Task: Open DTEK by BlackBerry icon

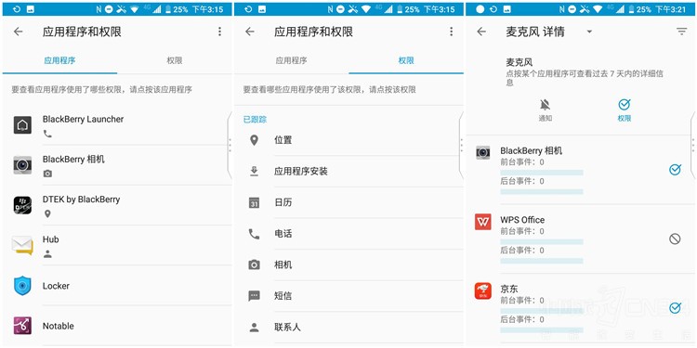Action: [22, 205]
